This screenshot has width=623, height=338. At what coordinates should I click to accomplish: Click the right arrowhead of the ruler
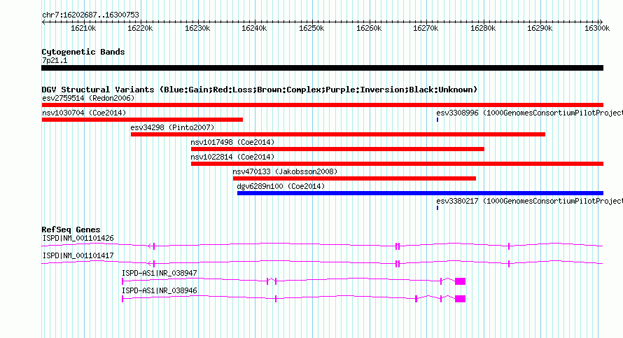point(601,22)
